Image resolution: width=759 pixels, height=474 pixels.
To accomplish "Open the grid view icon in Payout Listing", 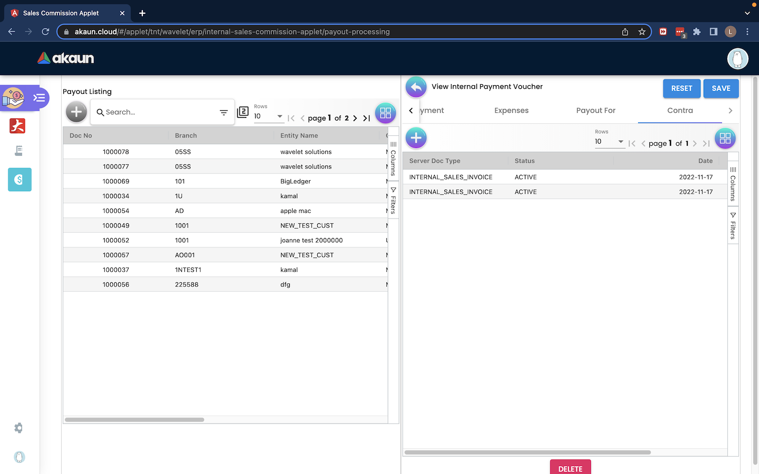I will [x=385, y=113].
